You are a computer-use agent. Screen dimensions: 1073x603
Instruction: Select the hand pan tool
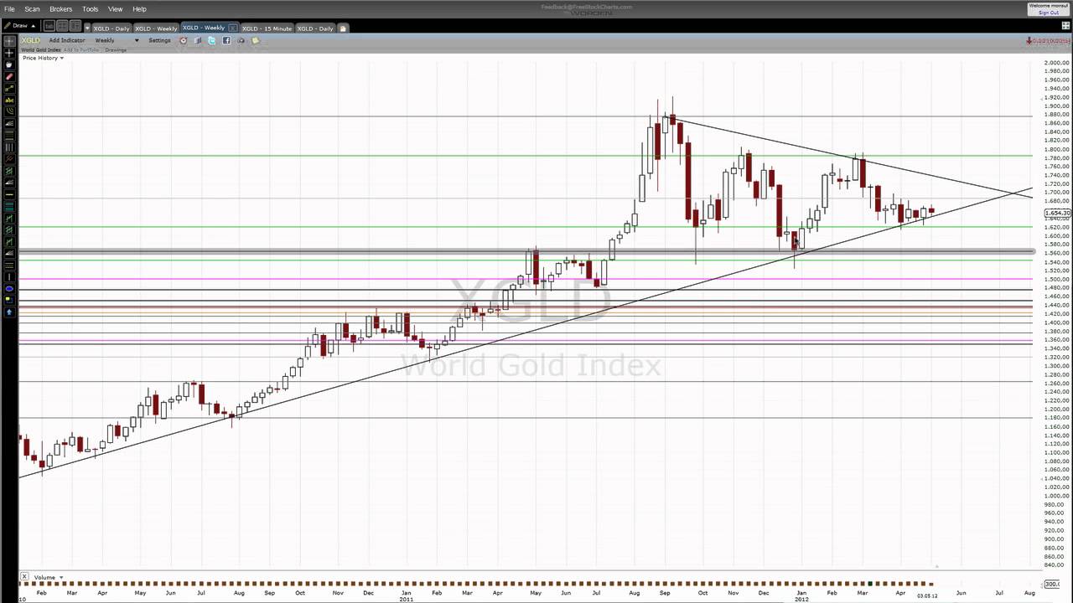click(9, 64)
